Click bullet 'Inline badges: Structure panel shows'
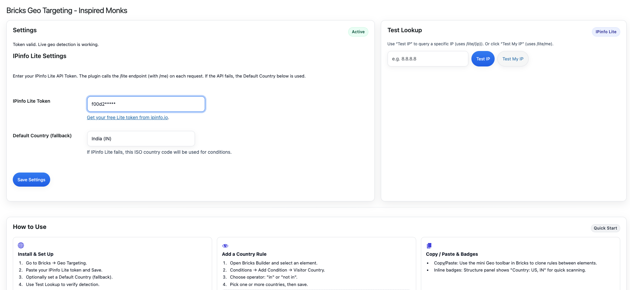The image size is (630, 290). [x=510, y=270]
